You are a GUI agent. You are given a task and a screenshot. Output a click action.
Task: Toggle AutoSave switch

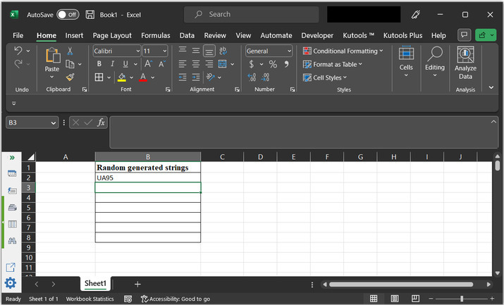(x=68, y=14)
